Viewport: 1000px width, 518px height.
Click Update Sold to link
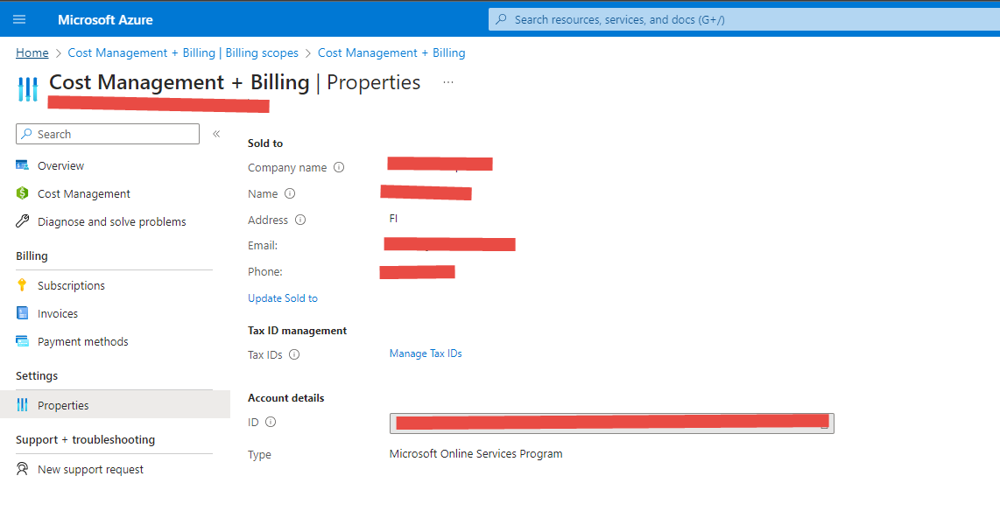point(283,298)
